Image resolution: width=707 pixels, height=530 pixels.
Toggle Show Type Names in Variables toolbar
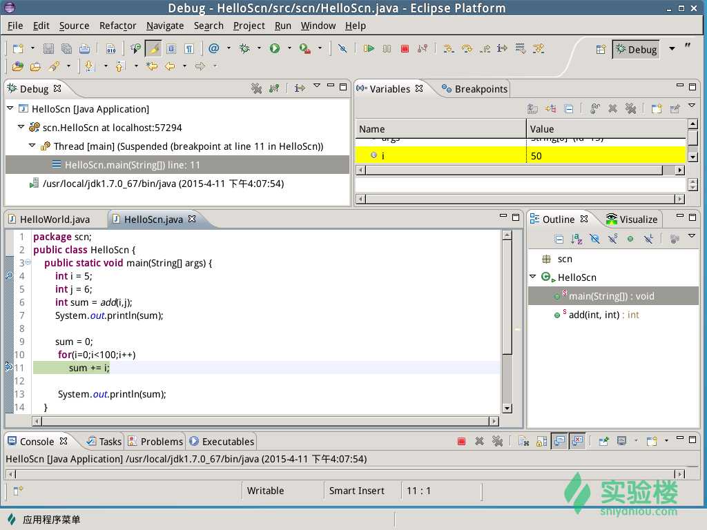532,108
